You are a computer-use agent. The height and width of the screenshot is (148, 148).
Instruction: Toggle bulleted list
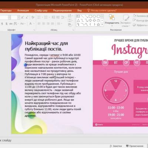point(40,17)
